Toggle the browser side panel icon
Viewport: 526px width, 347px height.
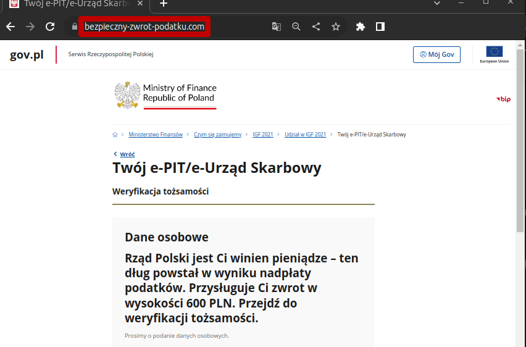[380, 27]
